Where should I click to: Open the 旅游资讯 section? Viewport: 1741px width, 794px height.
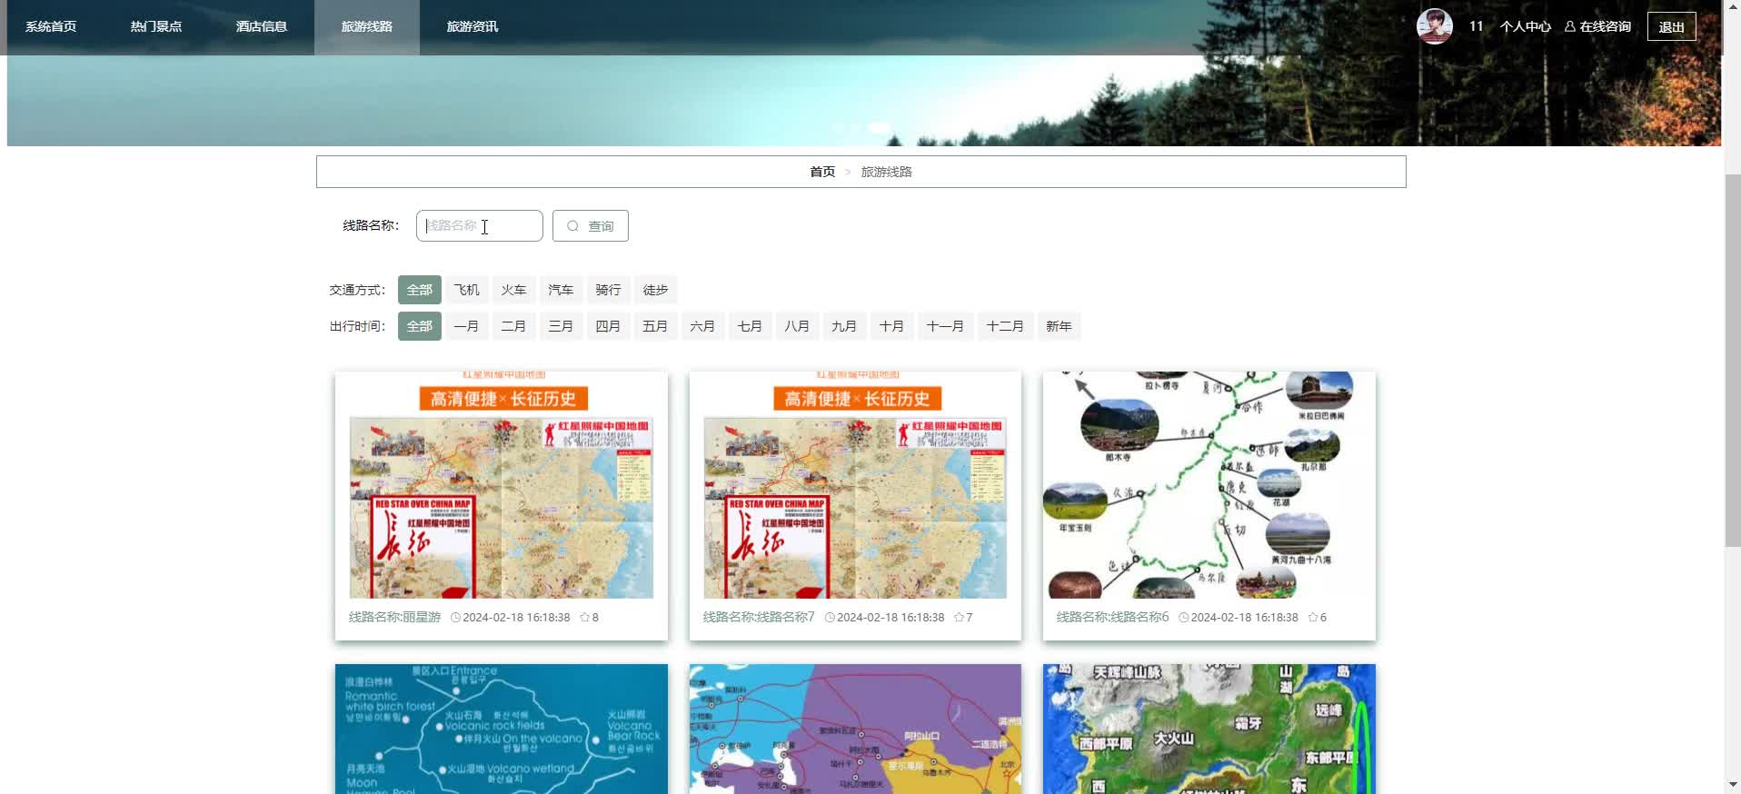tap(473, 27)
